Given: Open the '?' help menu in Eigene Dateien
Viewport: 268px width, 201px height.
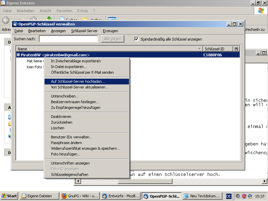Looking at the screenshot, I should point(94,11).
